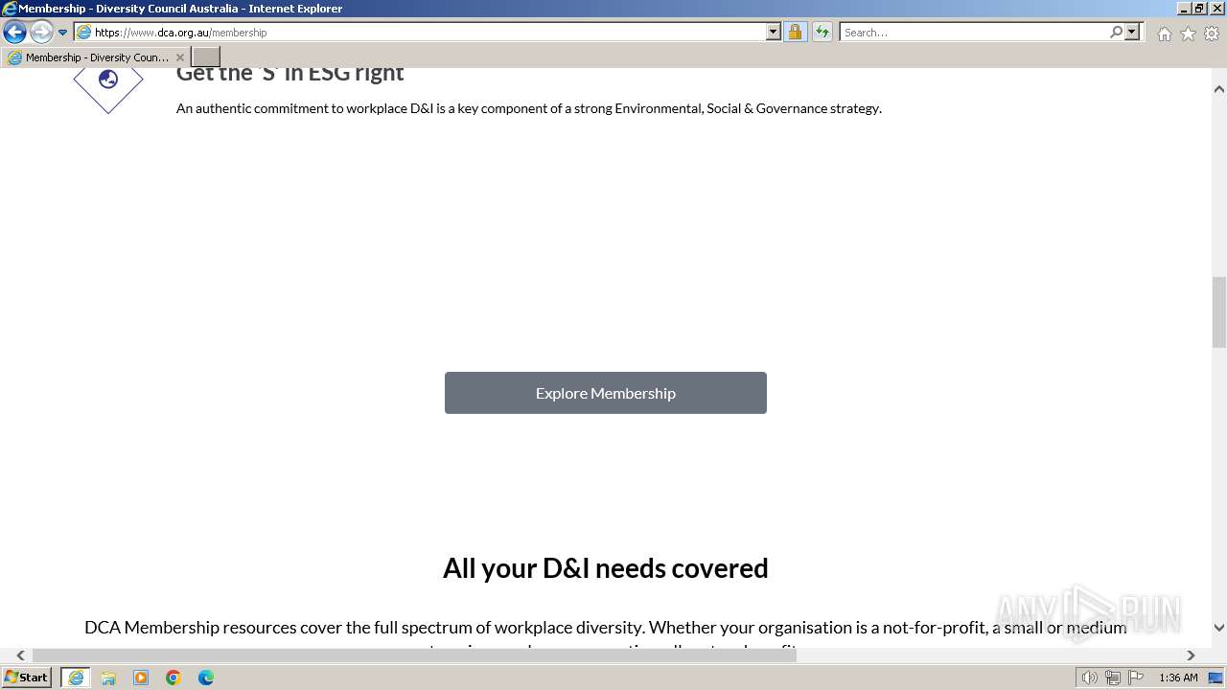The image size is (1227, 690).
Task: Open the Tools gear icon
Action: click(x=1212, y=34)
